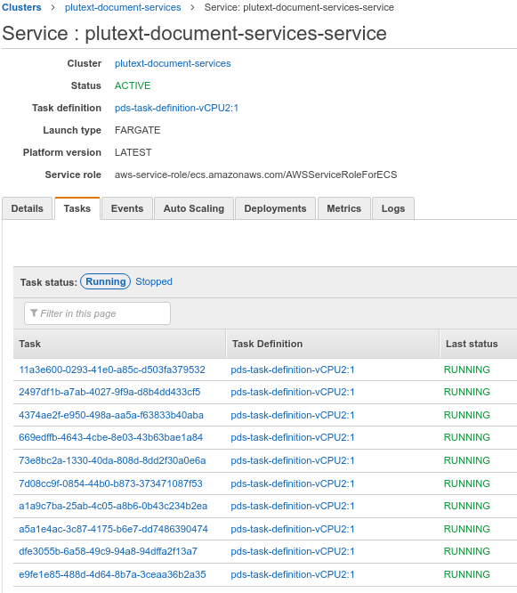Click the ACTIVE status value
The image size is (517, 593).
(133, 85)
